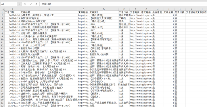This screenshot has width=207, height=107.
Task: Select column H header
Action: tap(158, 9)
